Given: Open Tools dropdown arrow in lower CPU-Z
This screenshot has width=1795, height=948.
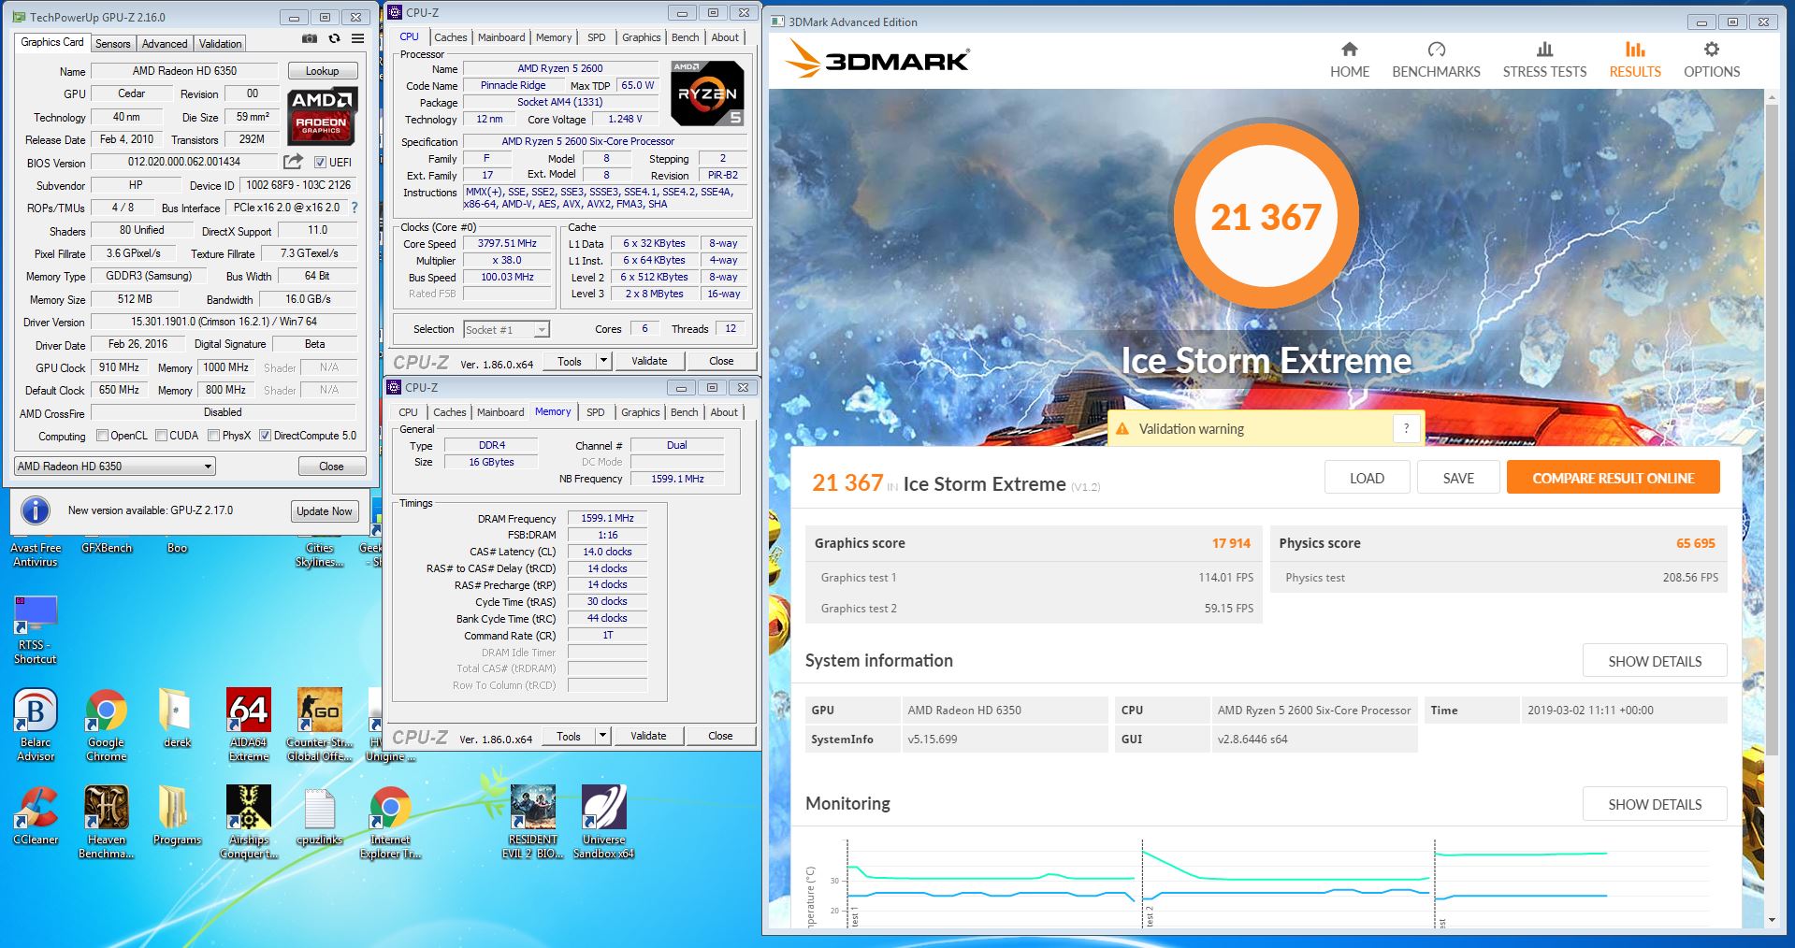Looking at the screenshot, I should point(602,736).
